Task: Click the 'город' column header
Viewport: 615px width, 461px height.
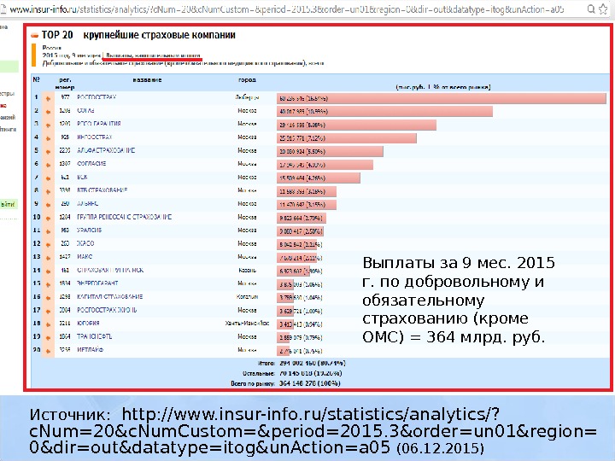Action: [247, 80]
